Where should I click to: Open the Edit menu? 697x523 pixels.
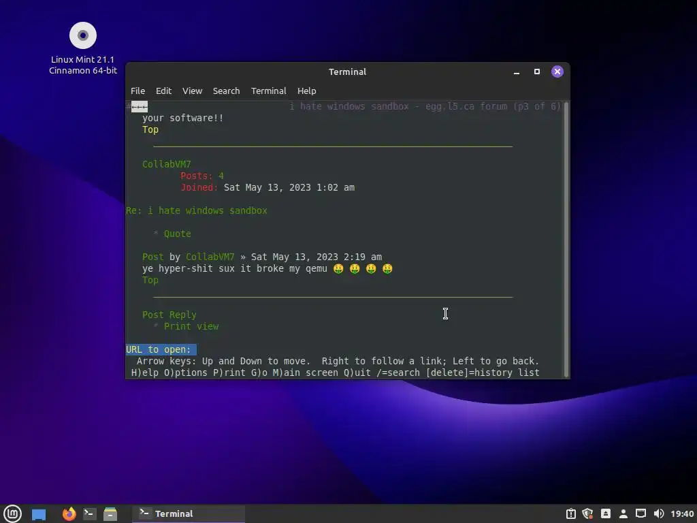163,91
